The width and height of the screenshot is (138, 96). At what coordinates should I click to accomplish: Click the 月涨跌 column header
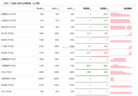[x=103, y=8]
